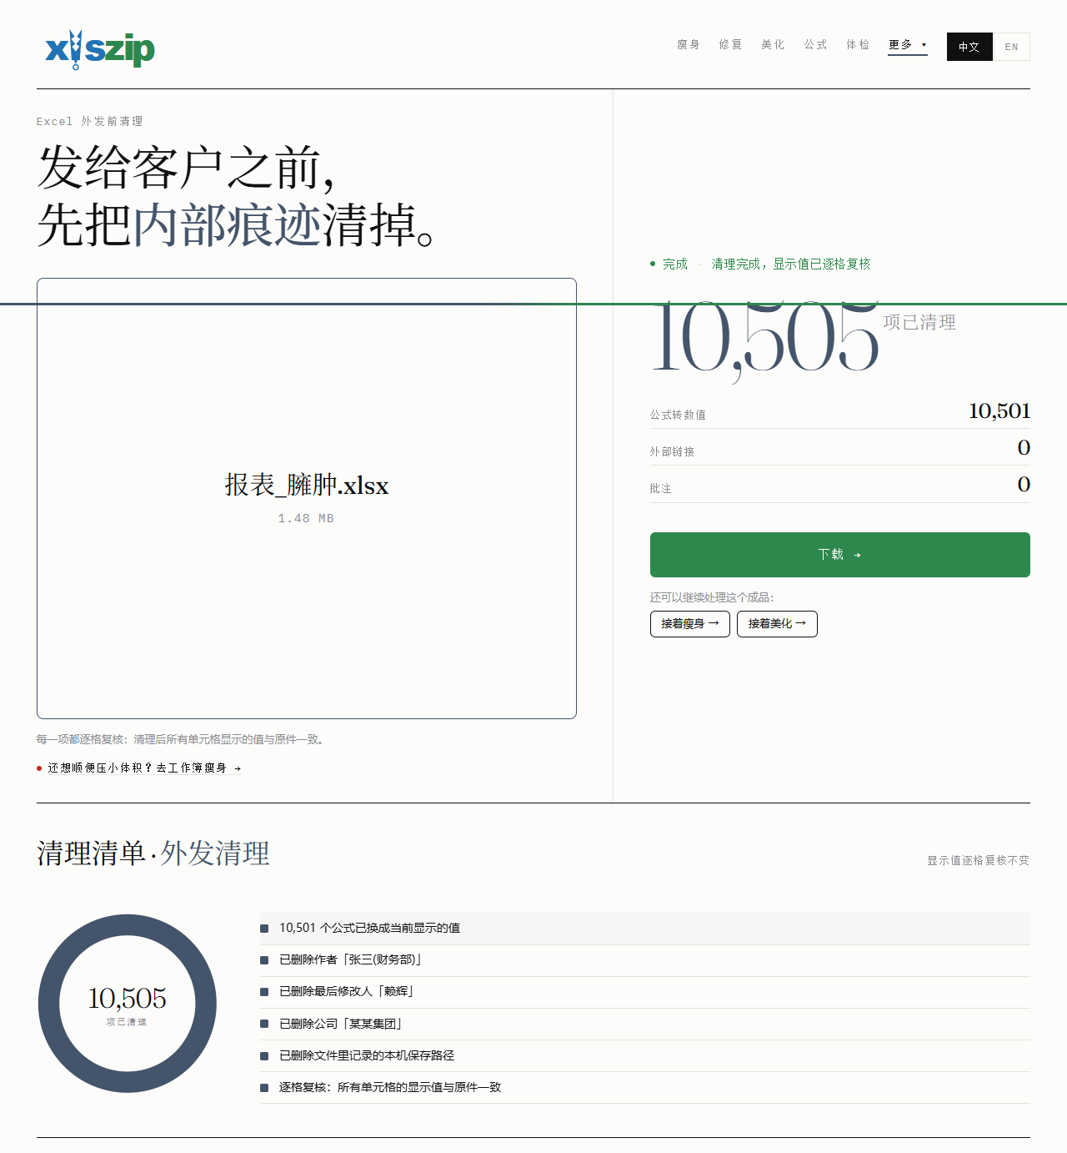Click the donut chart showing 10,505

[128, 1004]
